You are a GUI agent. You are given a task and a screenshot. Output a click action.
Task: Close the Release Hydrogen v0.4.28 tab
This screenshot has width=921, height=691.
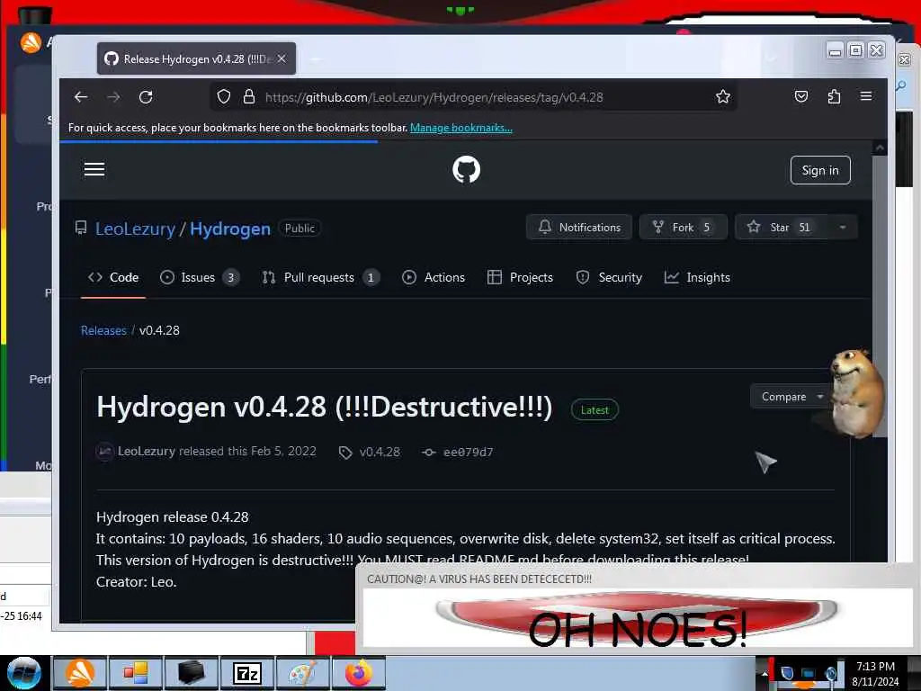click(282, 58)
